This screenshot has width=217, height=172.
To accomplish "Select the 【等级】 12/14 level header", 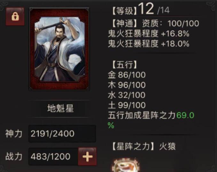I will (x=141, y=9).
